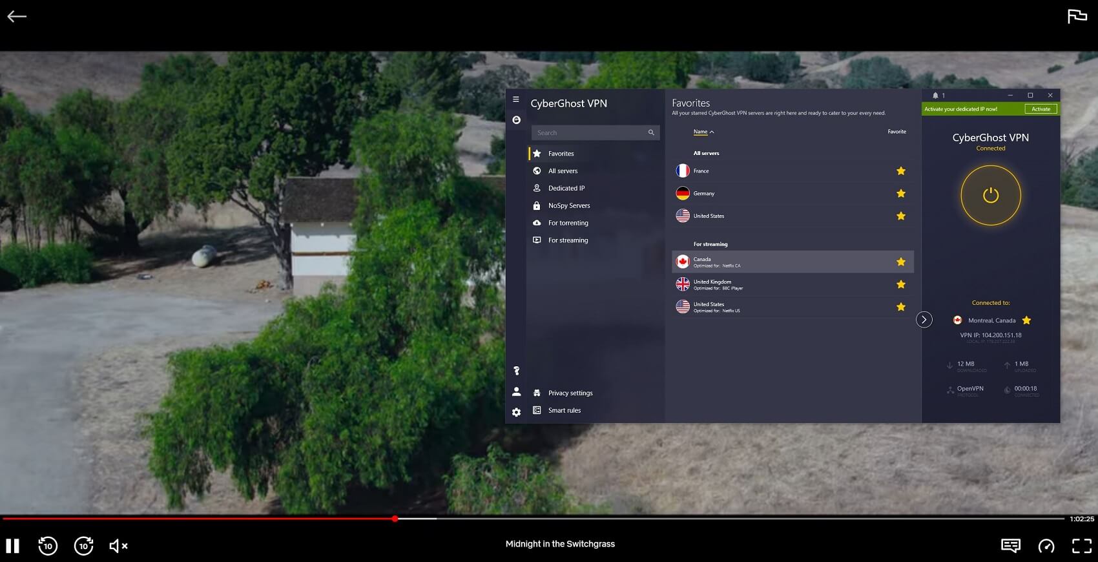Enter fullscreen mode in Netflix
The width and height of the screenshot is (1098, 562).
click(1082, 546)
